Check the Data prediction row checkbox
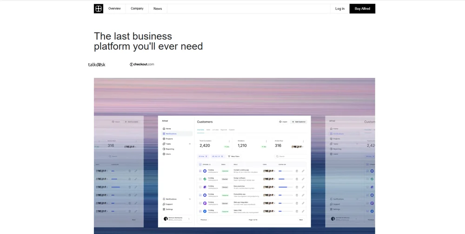 coord(200,187)
